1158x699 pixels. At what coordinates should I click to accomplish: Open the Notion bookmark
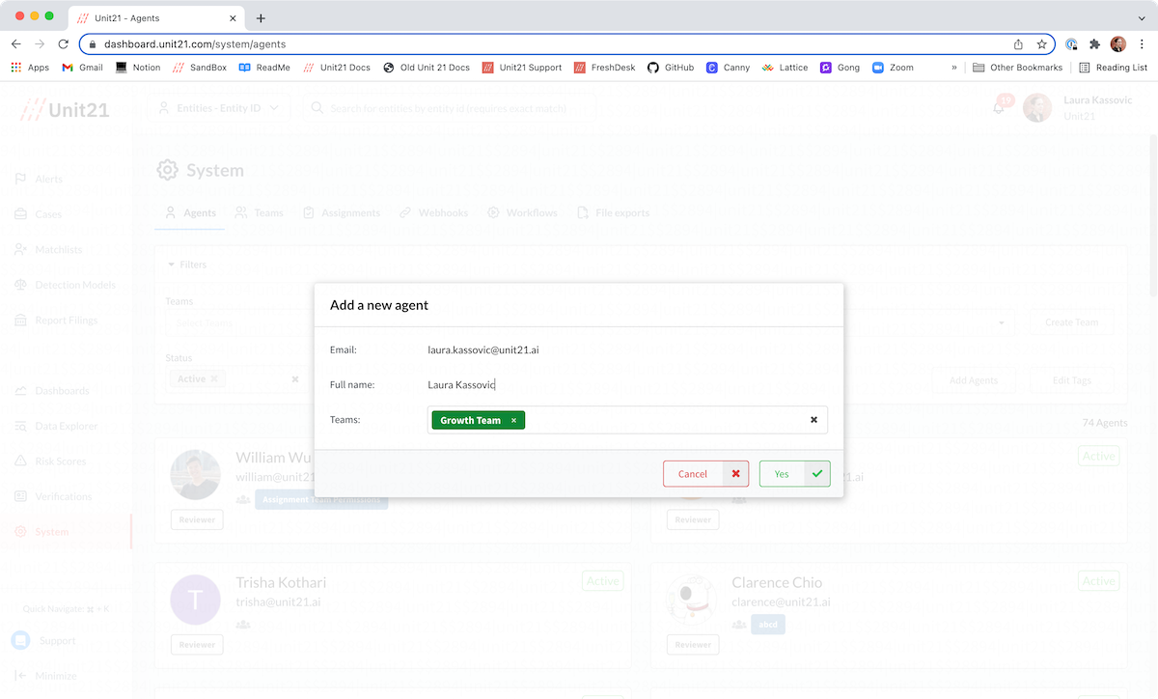(x=137, y=68)
